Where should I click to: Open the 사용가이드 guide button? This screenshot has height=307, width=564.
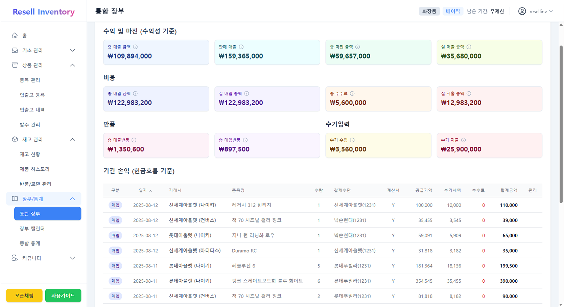[x=63, y=295]
